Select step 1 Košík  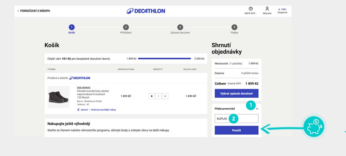coord(72,27)
